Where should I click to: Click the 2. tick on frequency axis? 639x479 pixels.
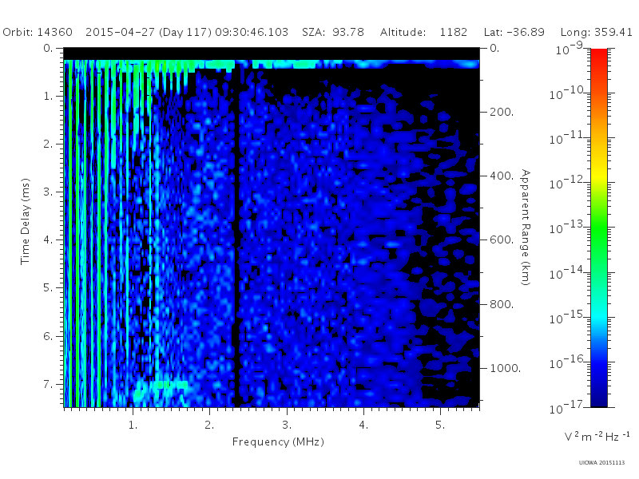209,426
